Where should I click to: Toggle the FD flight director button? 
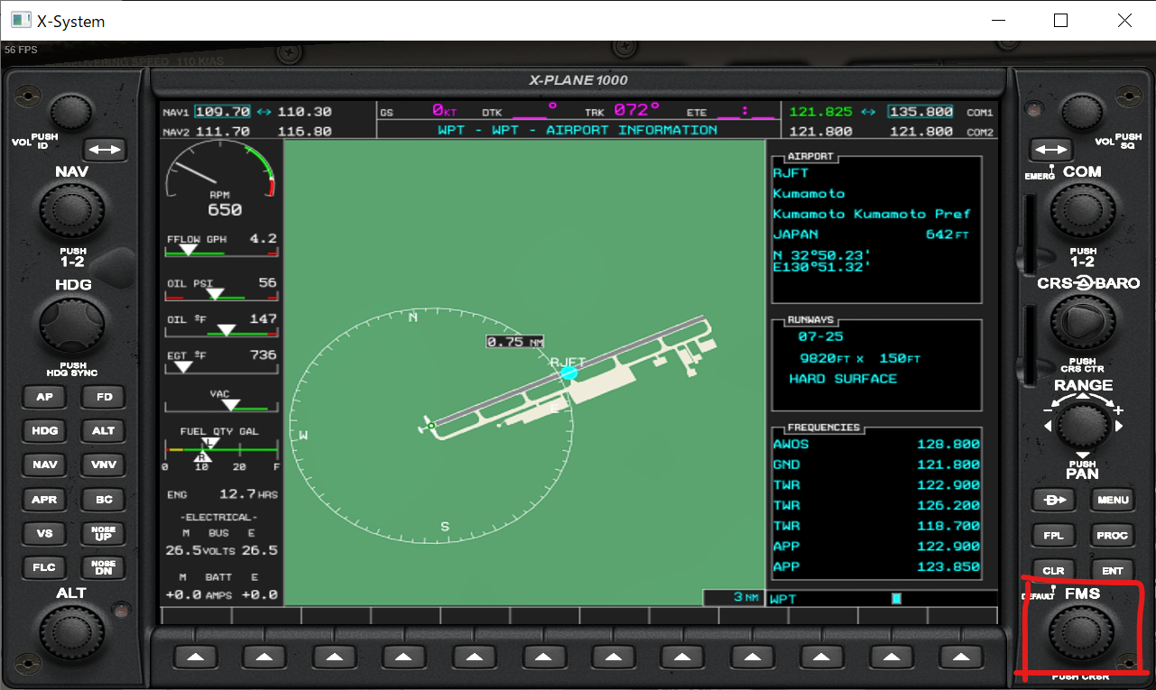[x=104, y=397]
